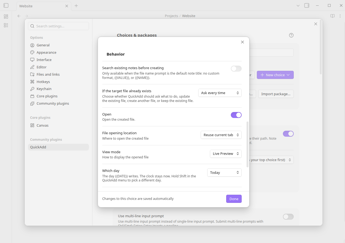Click the 'Choices & packages' heading
The width and height of the screenshot is (345, 243).
(x=137, y=35)
